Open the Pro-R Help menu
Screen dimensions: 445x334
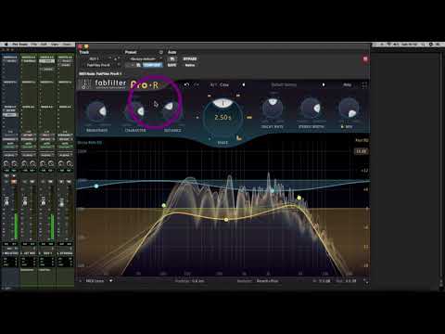coord(347,84)
